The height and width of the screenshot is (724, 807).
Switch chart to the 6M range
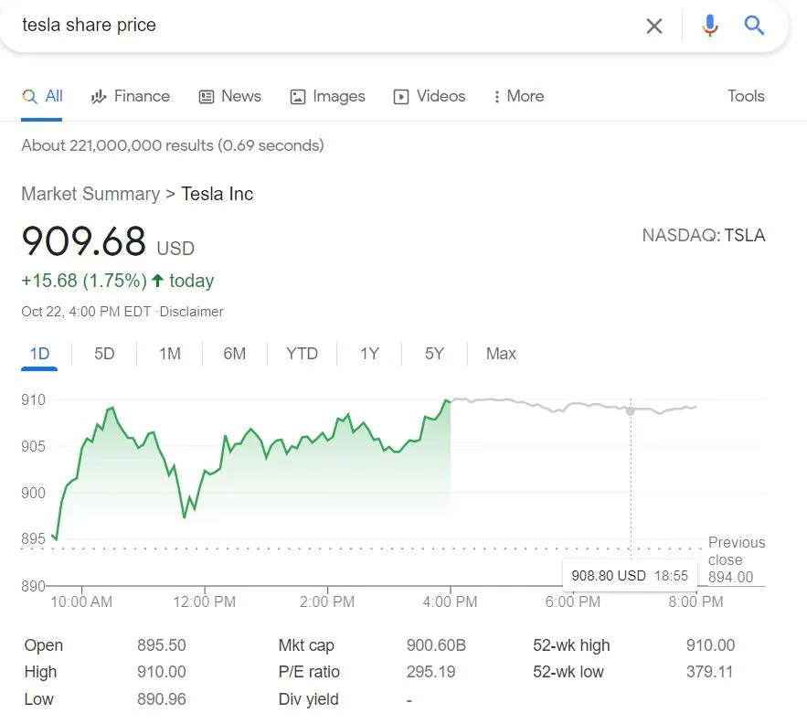235,354
